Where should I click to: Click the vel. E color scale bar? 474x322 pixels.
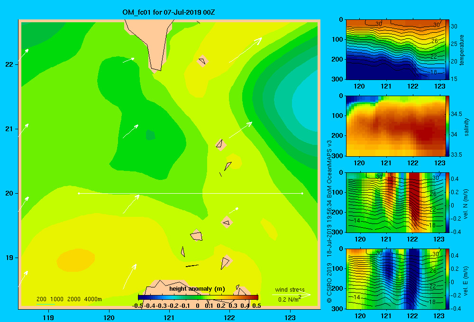point(447,279)
